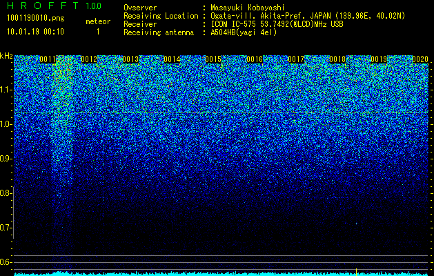The image size is (434, 276).
Task: Click the Receiving antenna label
Action: point(159,32)
